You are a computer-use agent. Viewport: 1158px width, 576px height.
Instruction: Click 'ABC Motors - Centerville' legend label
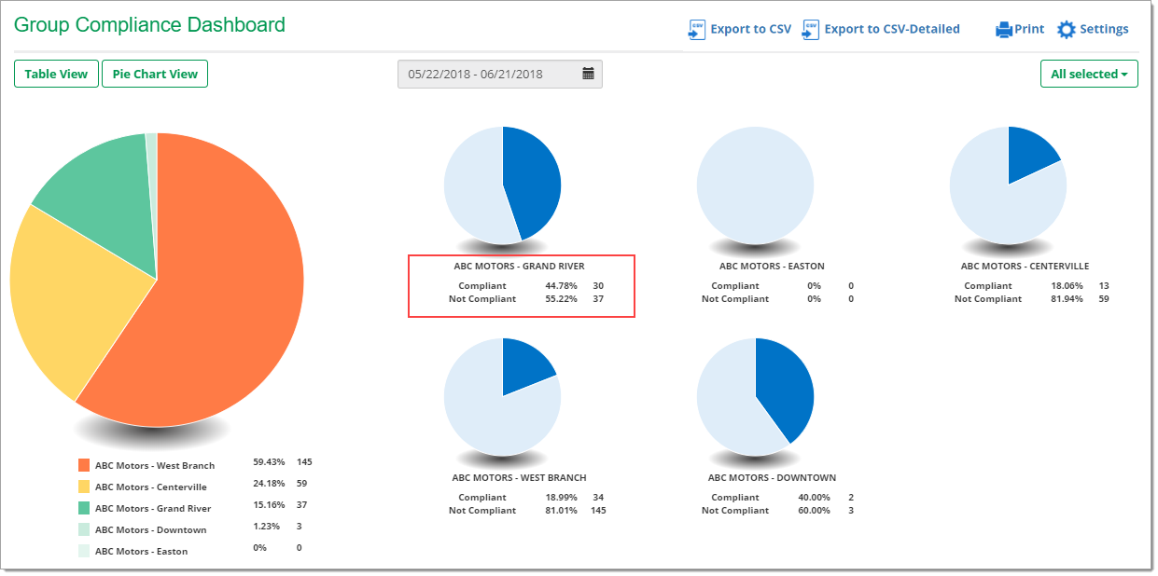point(151,487)
